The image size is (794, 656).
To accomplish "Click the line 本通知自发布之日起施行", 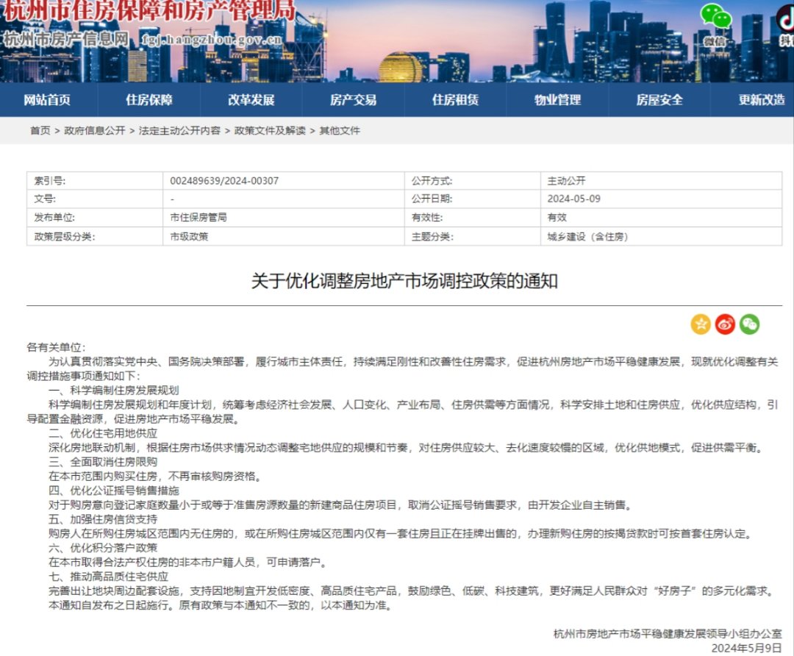I will pyautogui.click(x=222, y=605).
